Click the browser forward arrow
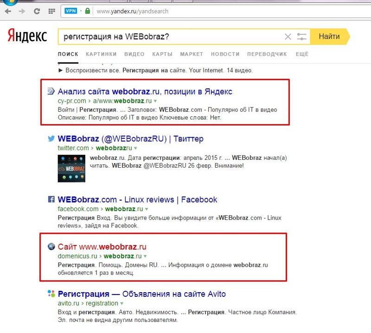Screen dimensions: 371x333 [x=22, y=11]
